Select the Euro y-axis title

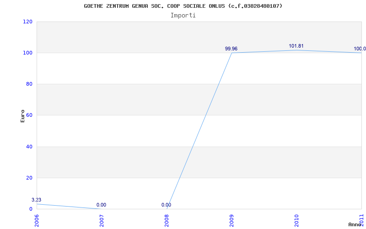click(x=22, y=116)
